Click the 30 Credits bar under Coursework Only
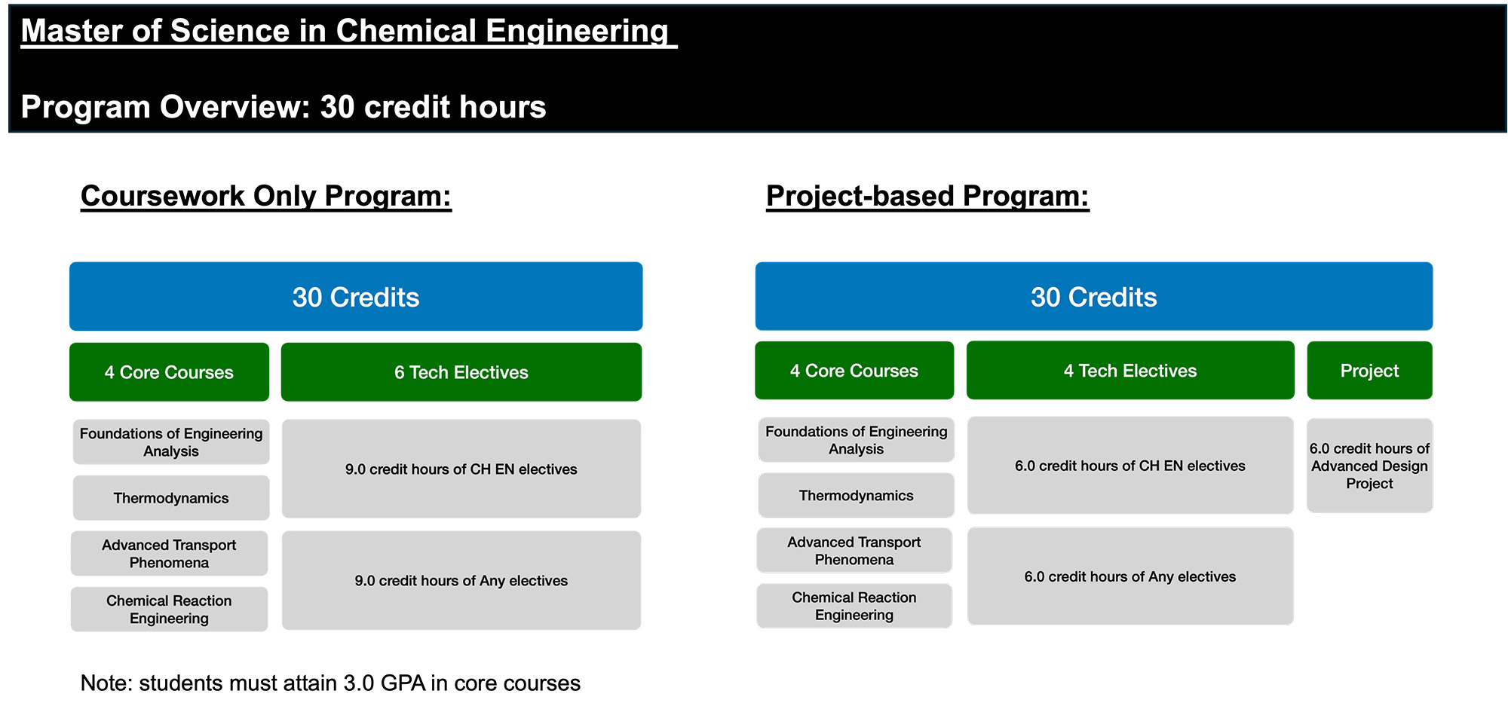The width and height of the screenshot is (1508, 709). tap(356, 297)
